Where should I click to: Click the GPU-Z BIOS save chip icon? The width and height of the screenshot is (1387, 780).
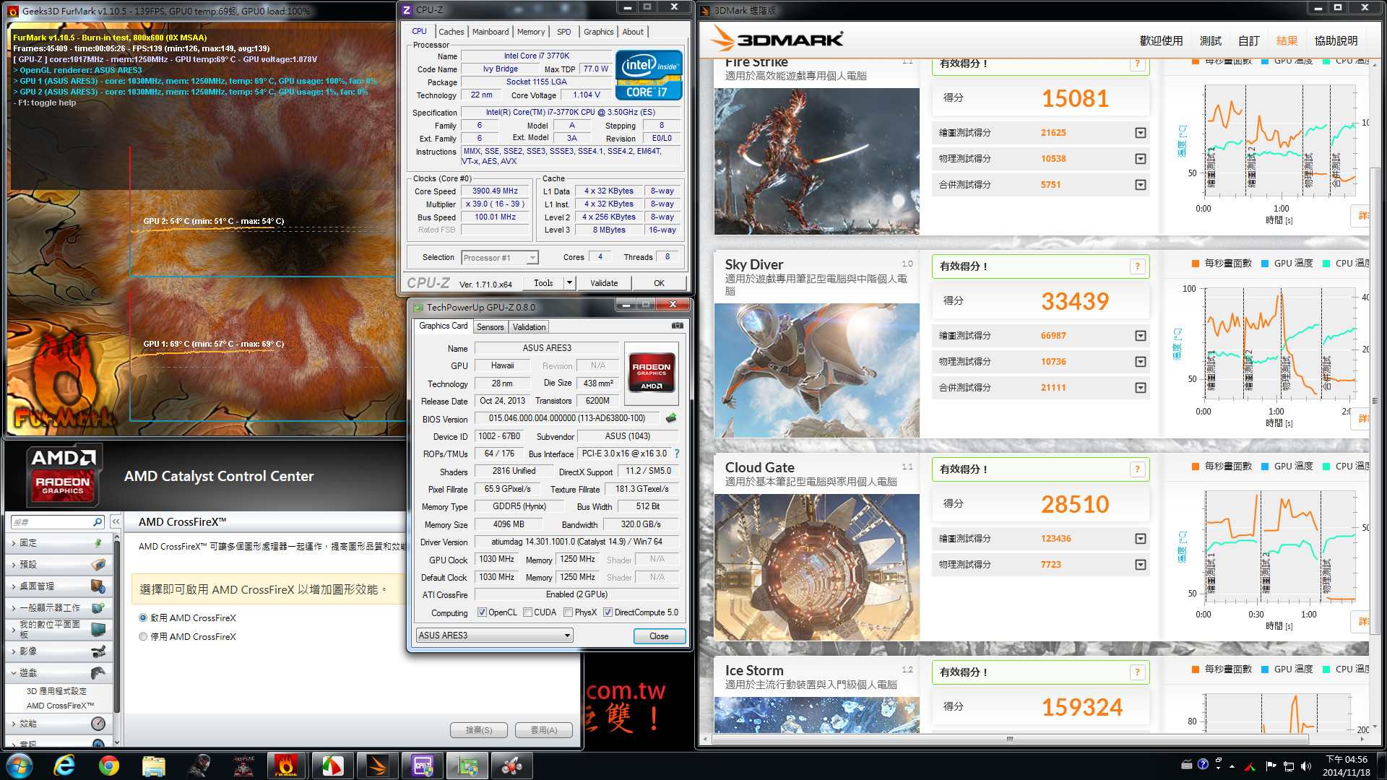click(671, 418)
